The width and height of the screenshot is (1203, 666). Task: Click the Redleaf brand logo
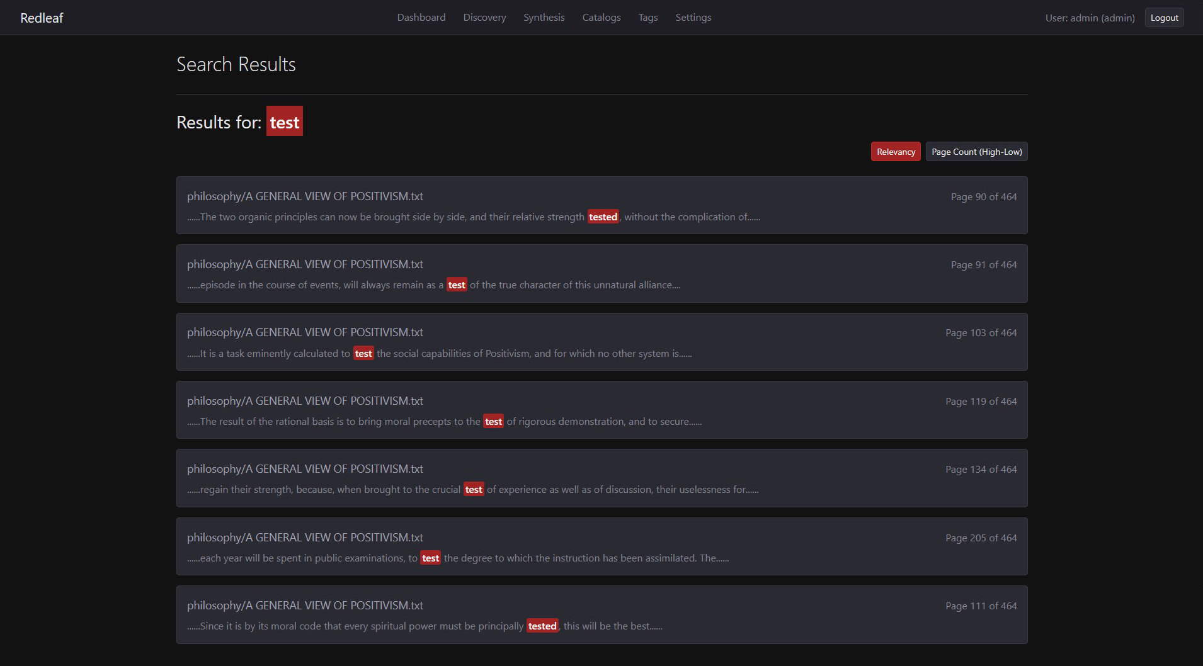[x=42, y=18]
